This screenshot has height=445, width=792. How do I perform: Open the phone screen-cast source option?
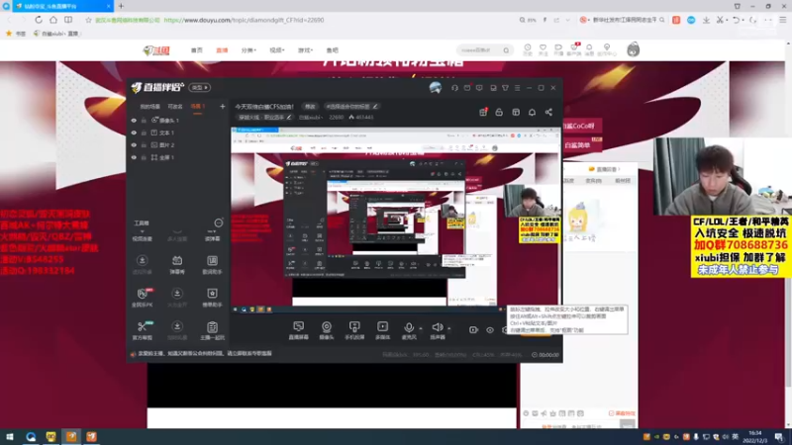[354, 330]
